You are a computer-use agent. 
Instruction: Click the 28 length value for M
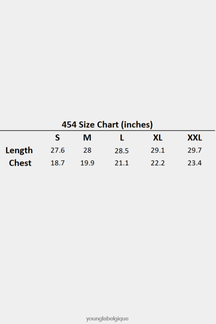click(x=87, y=150)
